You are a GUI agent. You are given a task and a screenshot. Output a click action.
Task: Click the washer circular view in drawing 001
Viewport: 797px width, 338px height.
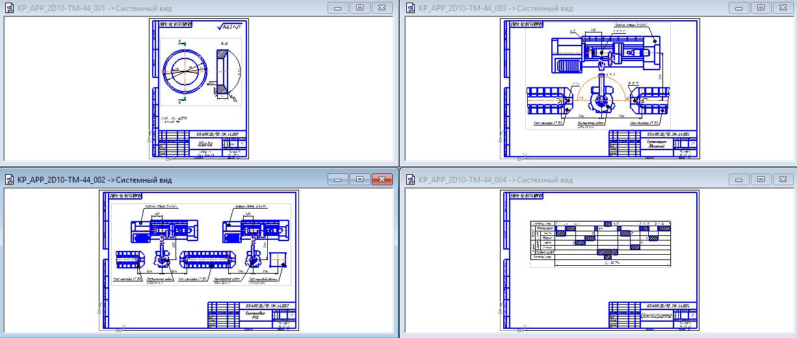coord(185,72)
